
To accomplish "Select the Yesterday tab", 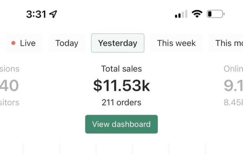I will pos(118,43).
